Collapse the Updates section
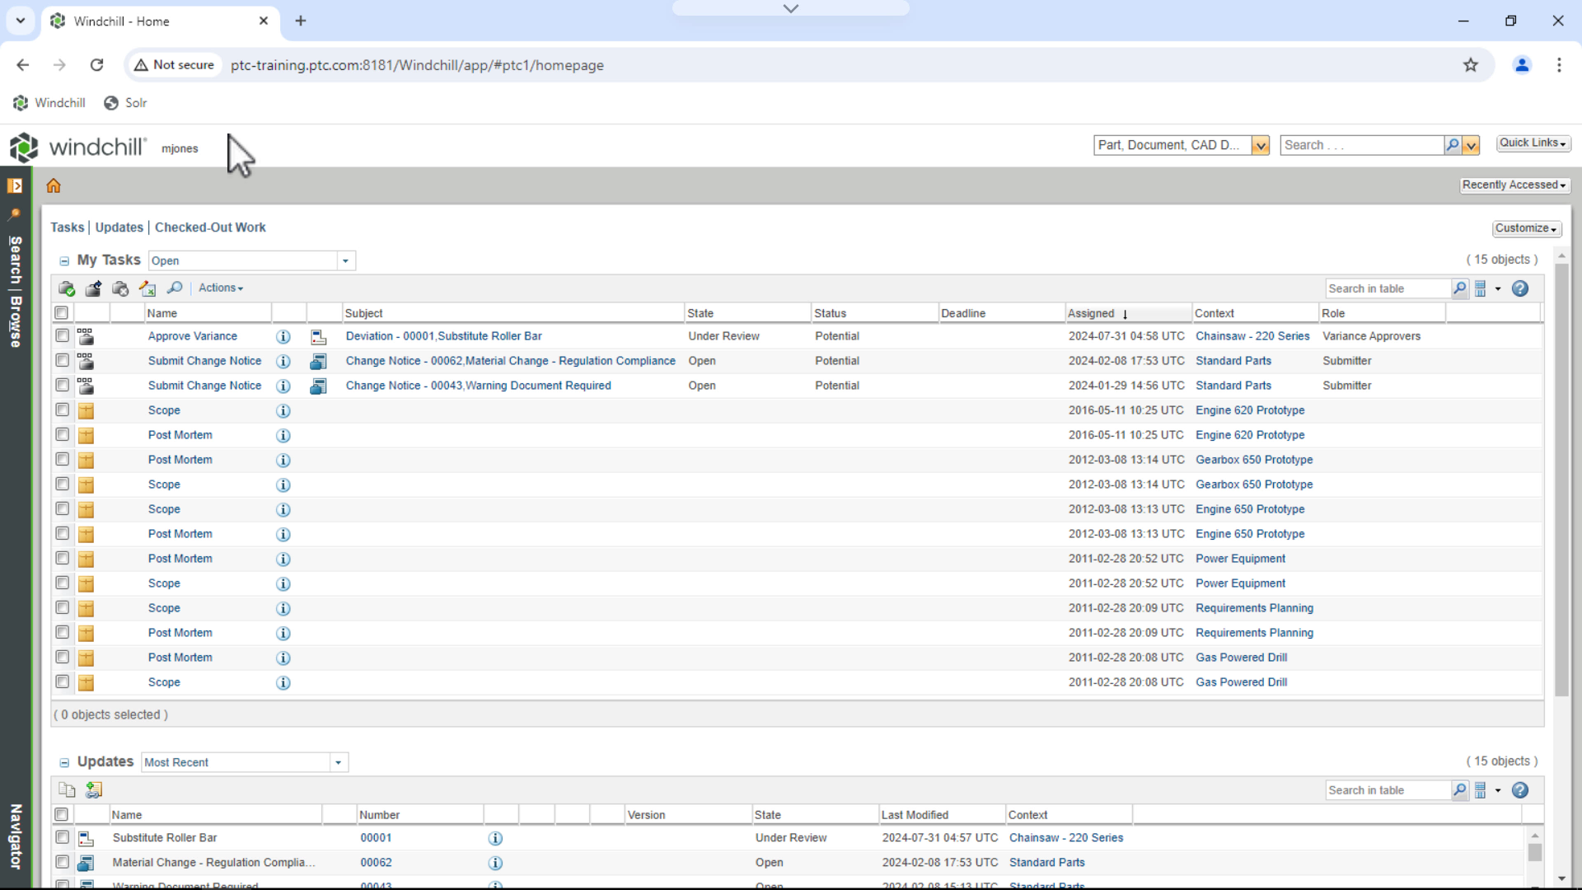The height and width of the screenshot is (890, 1582). [x=64, y=763]
